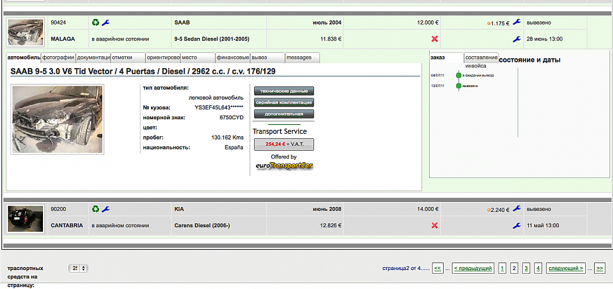This screenshot has height=289, width=613.
Task: Open the финансовые tab
Action: tap(233, 57)
